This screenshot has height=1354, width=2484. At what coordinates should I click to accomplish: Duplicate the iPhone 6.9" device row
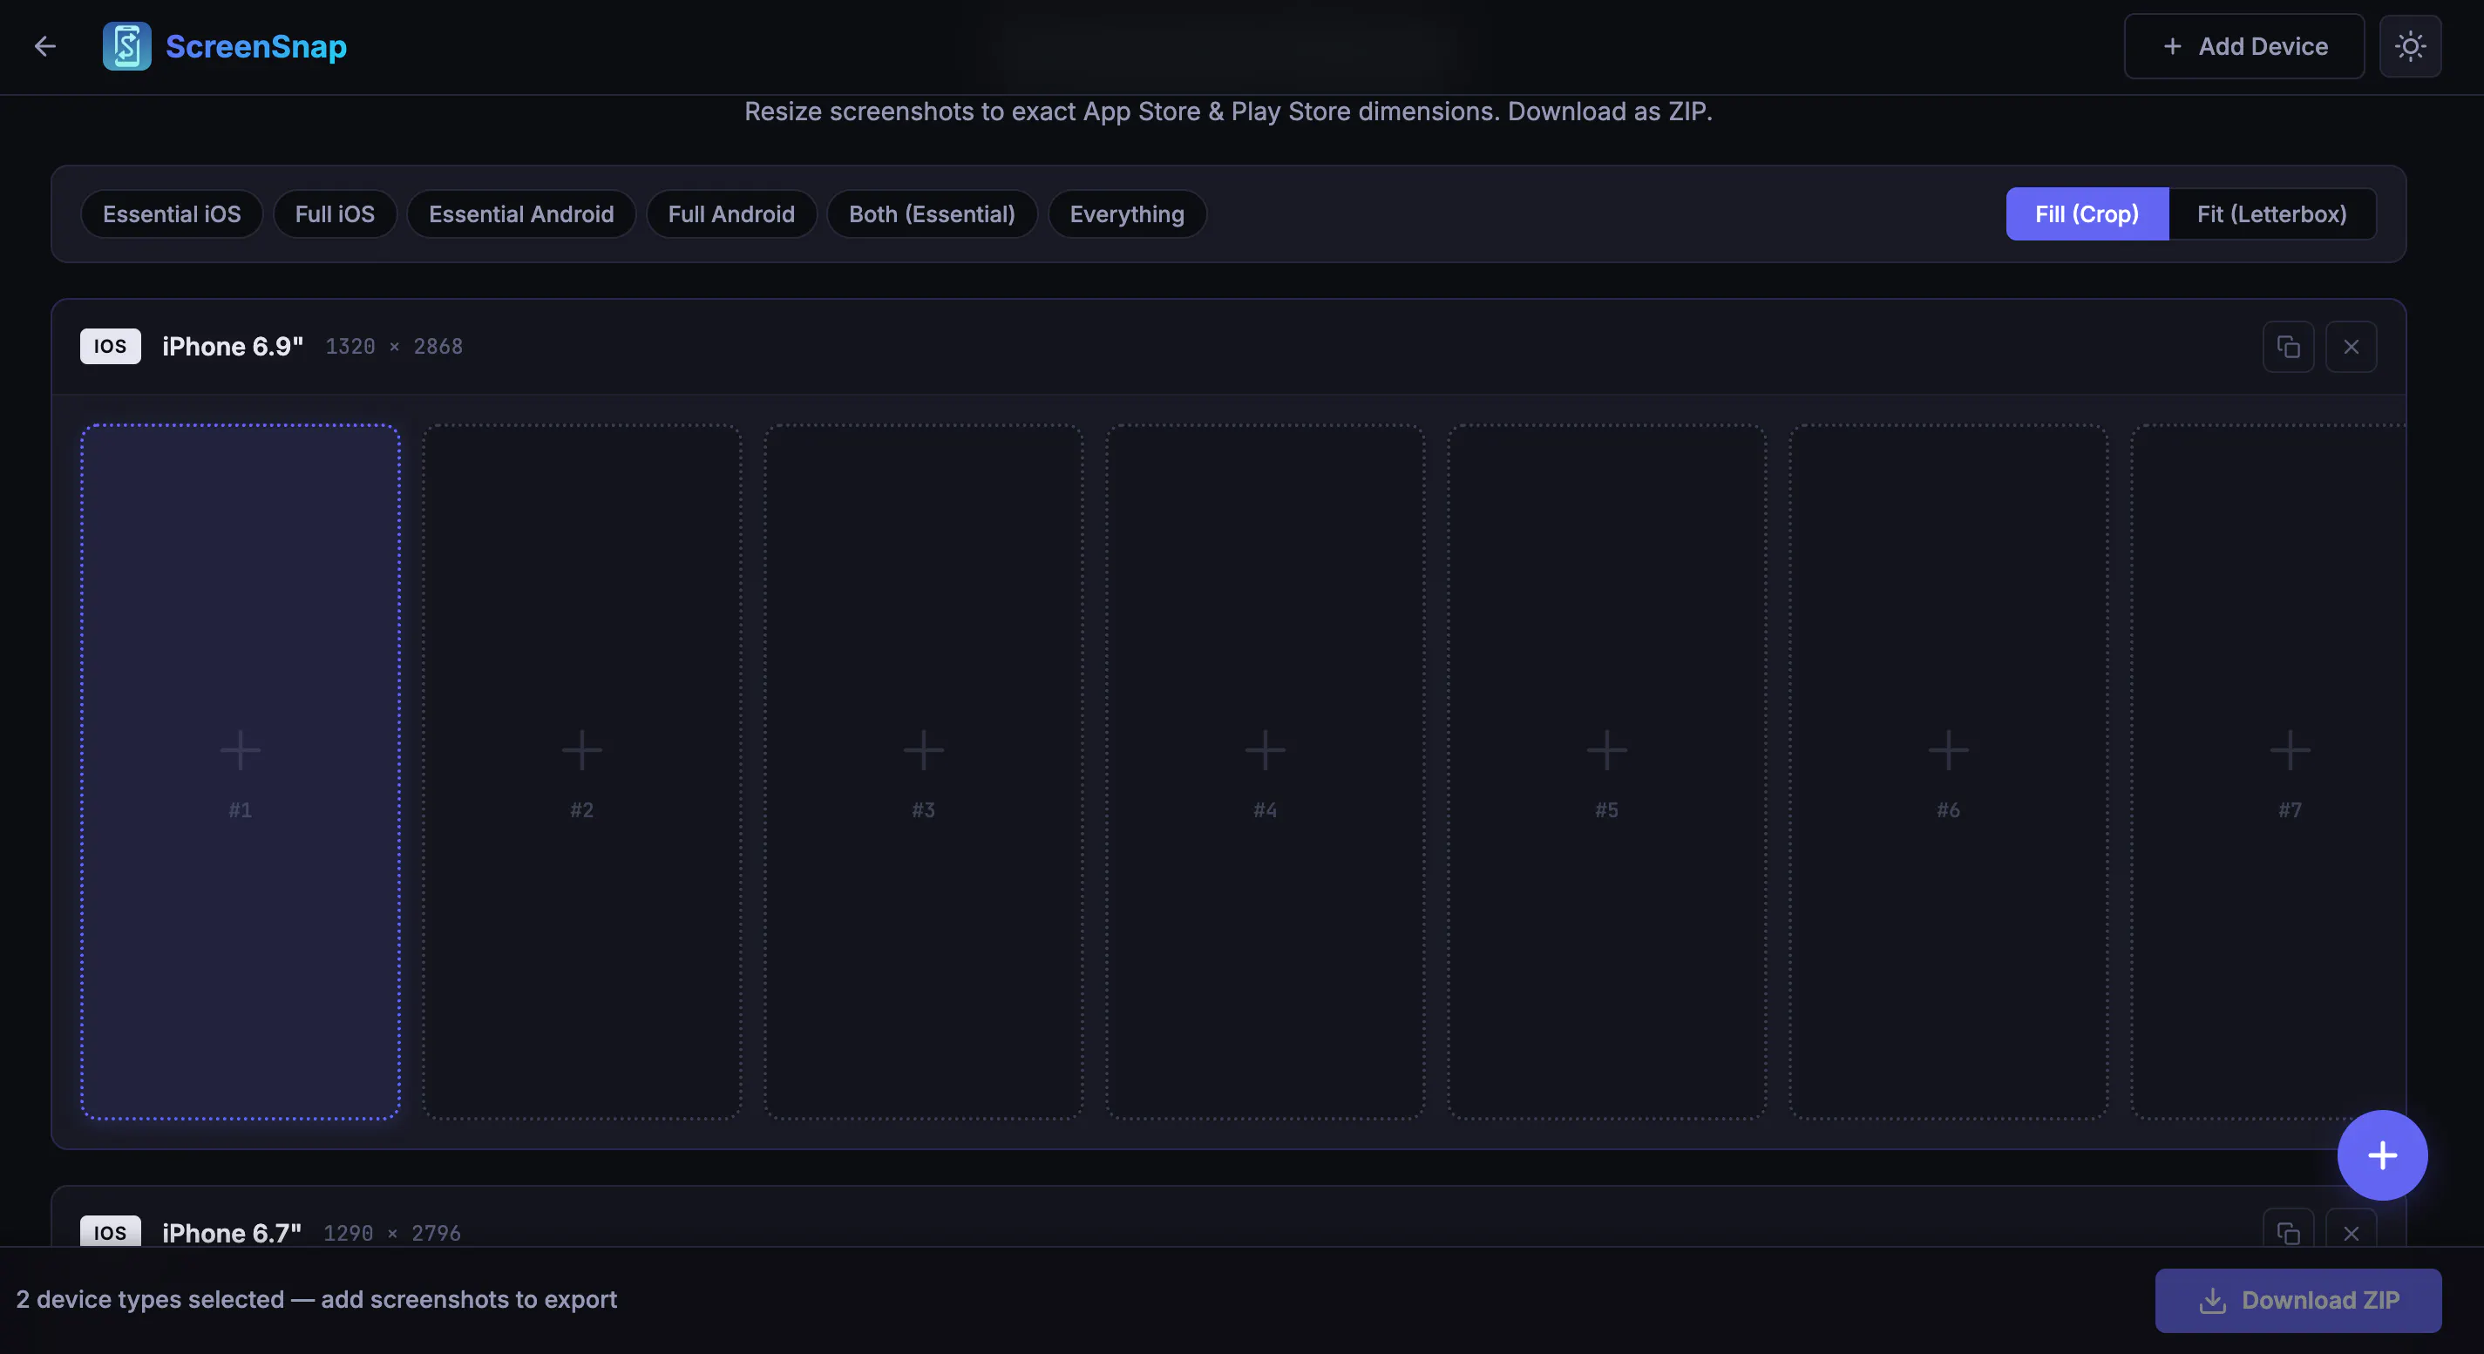2288,347
